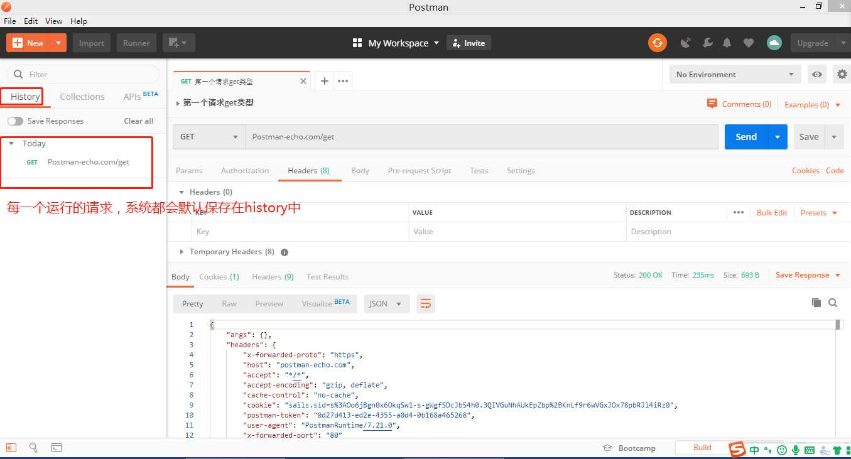Open headers table three-dots options
This screenshot has height=459, width=851.
(739, 212)
